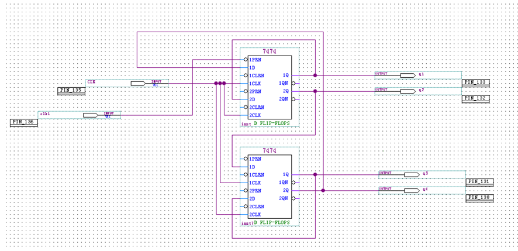
Task: Select the clk1 input pin symbol
Action: (90, 115)
